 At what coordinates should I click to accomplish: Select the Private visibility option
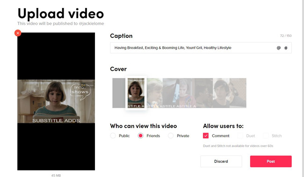tap(171, 135)
